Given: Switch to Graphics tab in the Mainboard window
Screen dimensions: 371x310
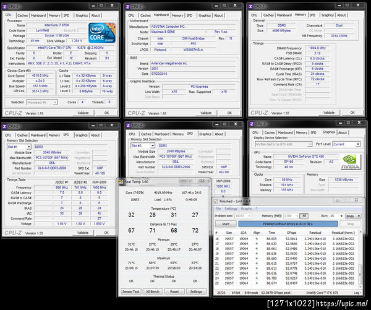Looking at the screenshot, I should coord(205,15).
